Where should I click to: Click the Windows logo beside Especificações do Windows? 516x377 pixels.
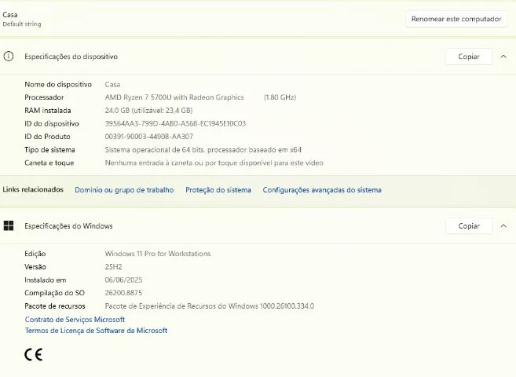pos(9,225)
